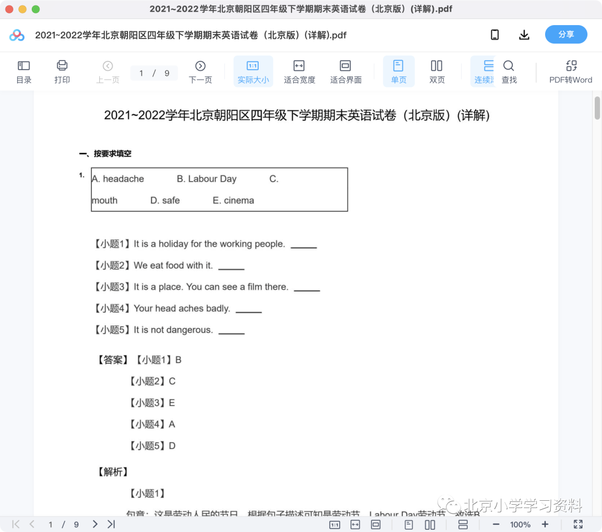This screenshot has width=602, height=532.
Task: Switch to 单页 single page mode
Action: [399, 72]
